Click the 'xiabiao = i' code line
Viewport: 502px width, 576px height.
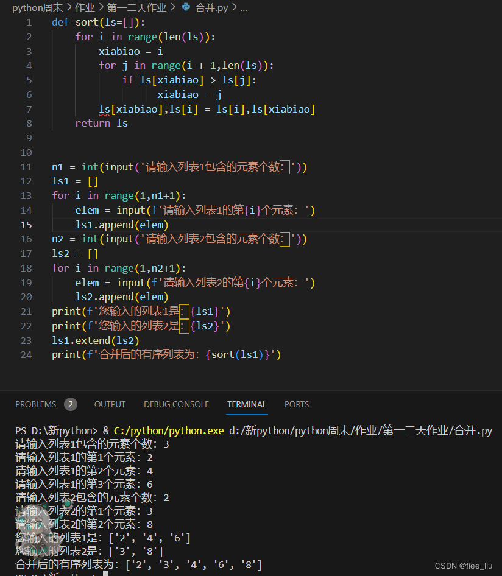point(130,51)
